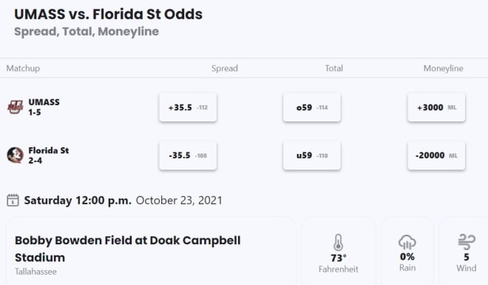Click the Florida St Seminoles logo
This screenshot has width=488, height=285.
(x=16, y=155)
